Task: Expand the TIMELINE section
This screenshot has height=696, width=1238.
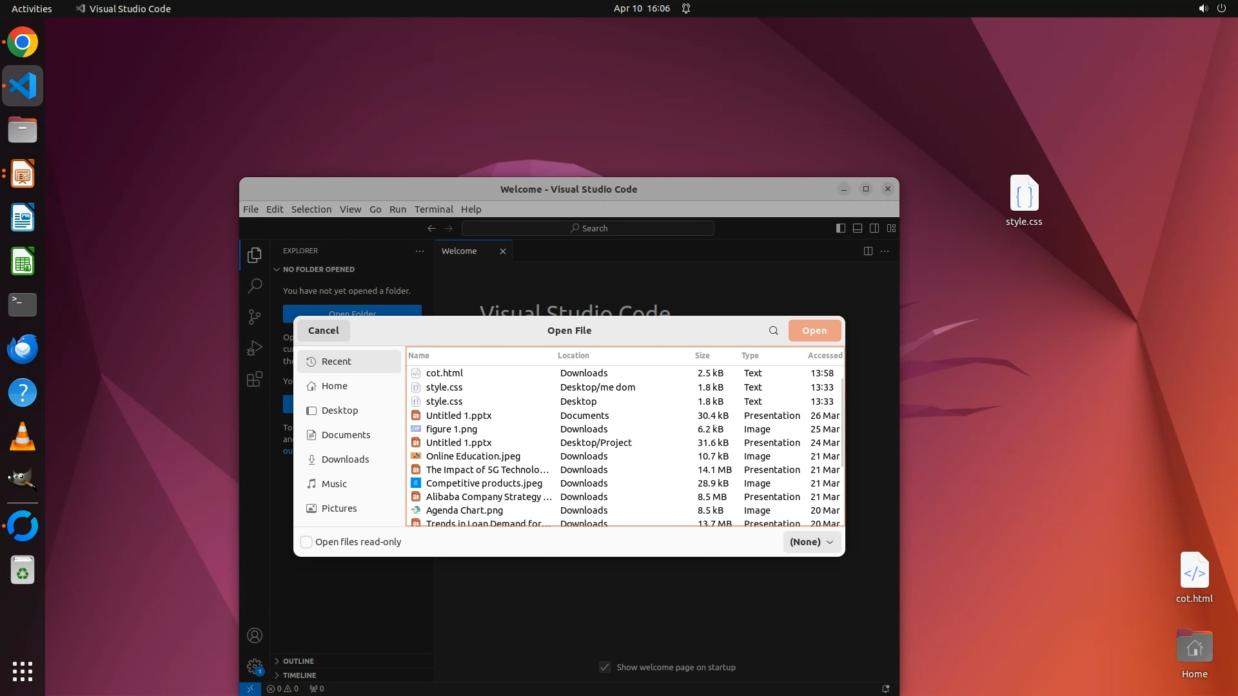Action: point(299,675)
